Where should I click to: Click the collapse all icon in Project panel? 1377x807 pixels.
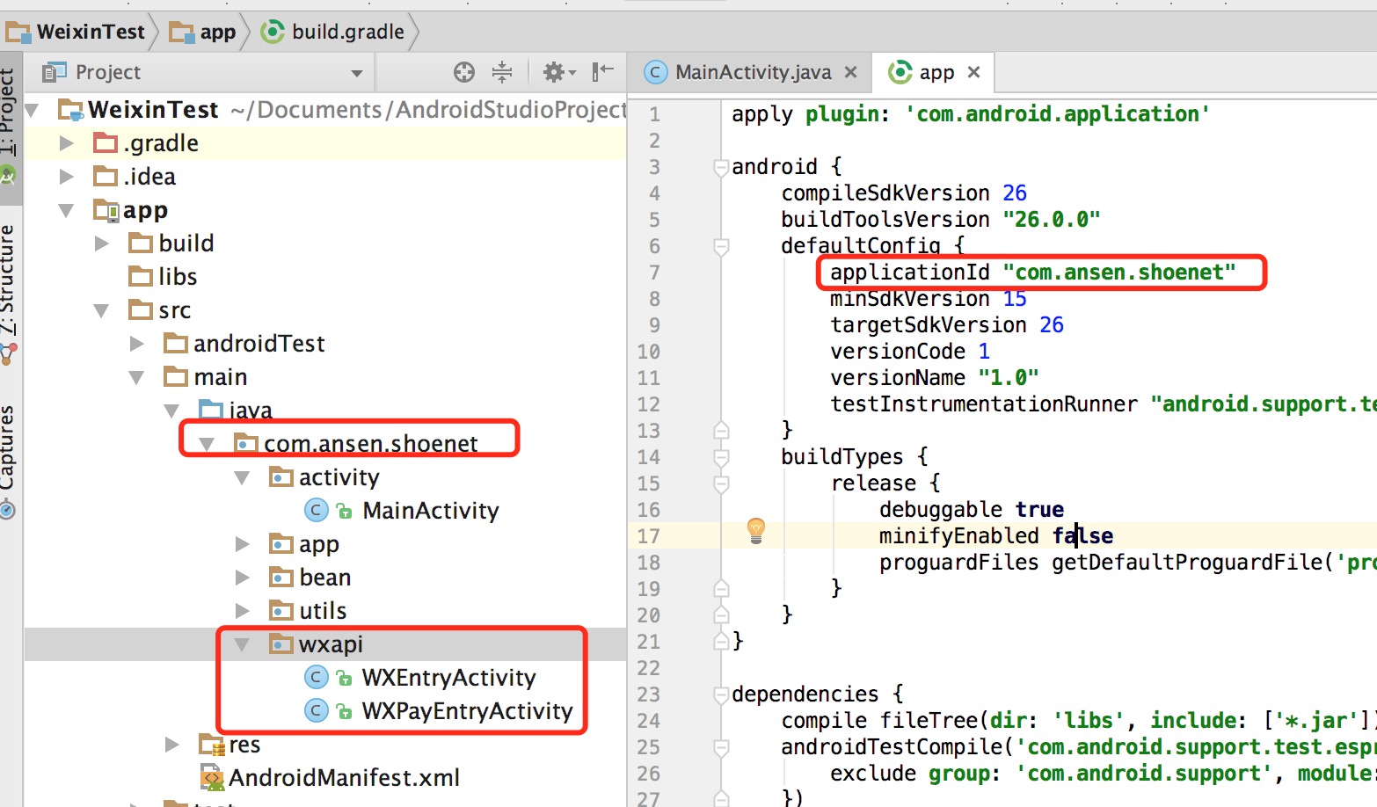(502, 72)
